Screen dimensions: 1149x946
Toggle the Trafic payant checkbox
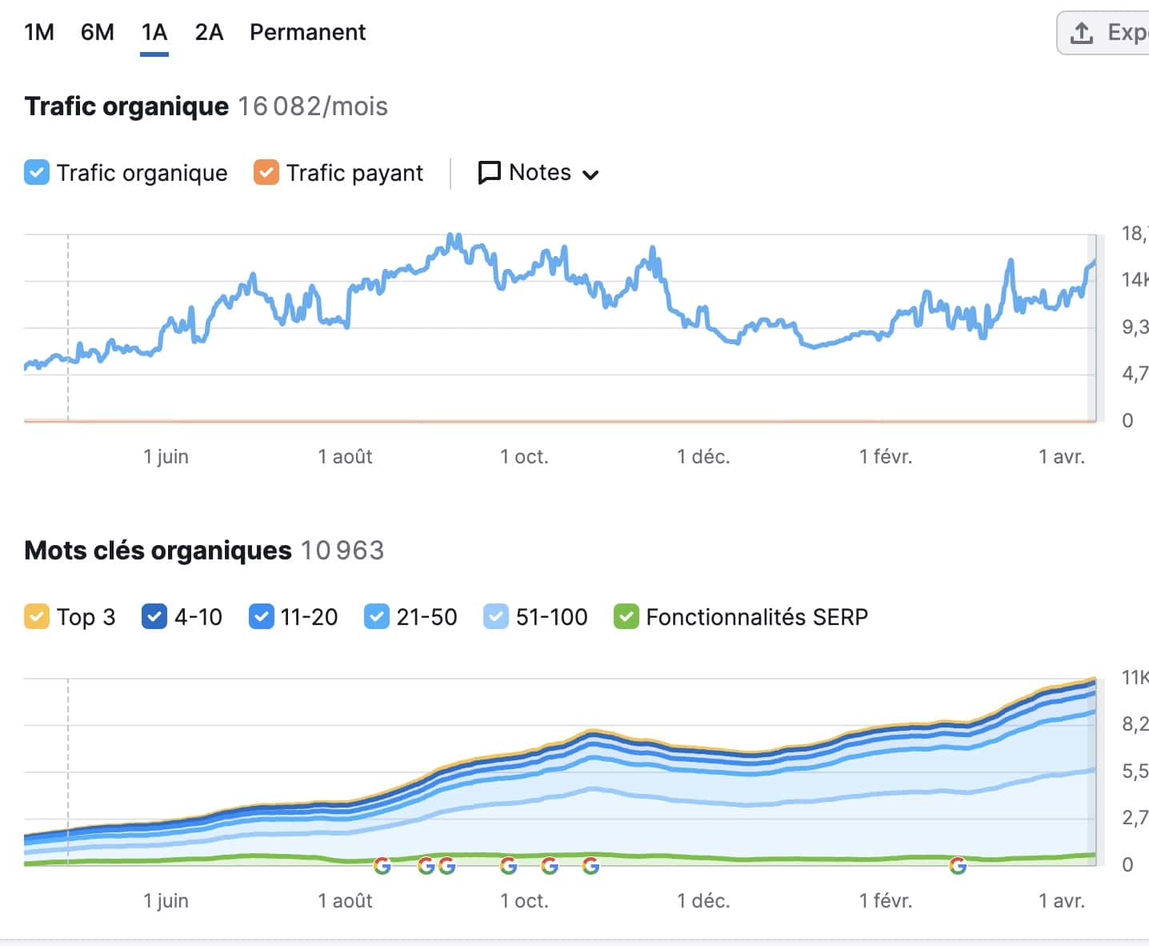click(266, 173)
